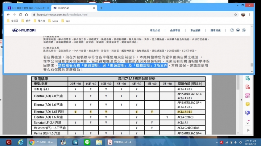
Task: Open Chrome profile avatar
Action: 243,14
